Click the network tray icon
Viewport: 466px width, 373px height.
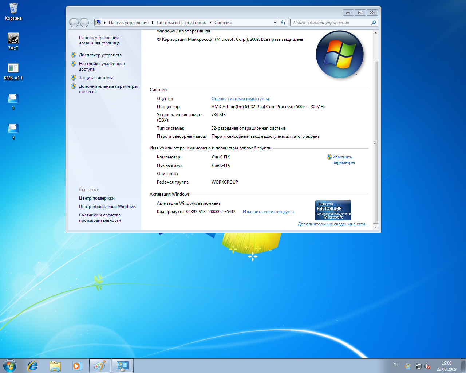418,366
